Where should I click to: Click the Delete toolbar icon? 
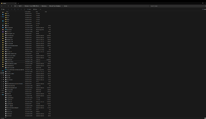pyautogui.click(x=24, y=9)
